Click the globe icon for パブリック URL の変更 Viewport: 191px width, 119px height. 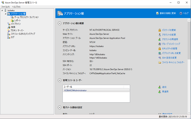click(160, 53)
